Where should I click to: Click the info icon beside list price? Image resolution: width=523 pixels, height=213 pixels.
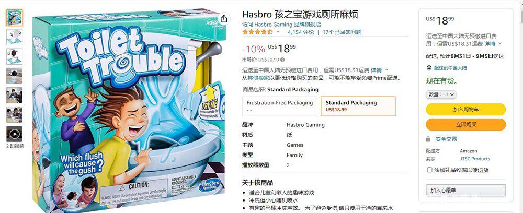tap(282, 60)
